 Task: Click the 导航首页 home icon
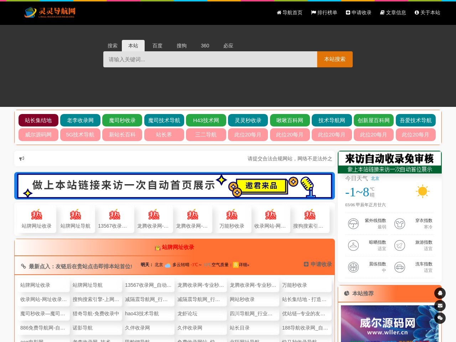(x=278, y=12)
